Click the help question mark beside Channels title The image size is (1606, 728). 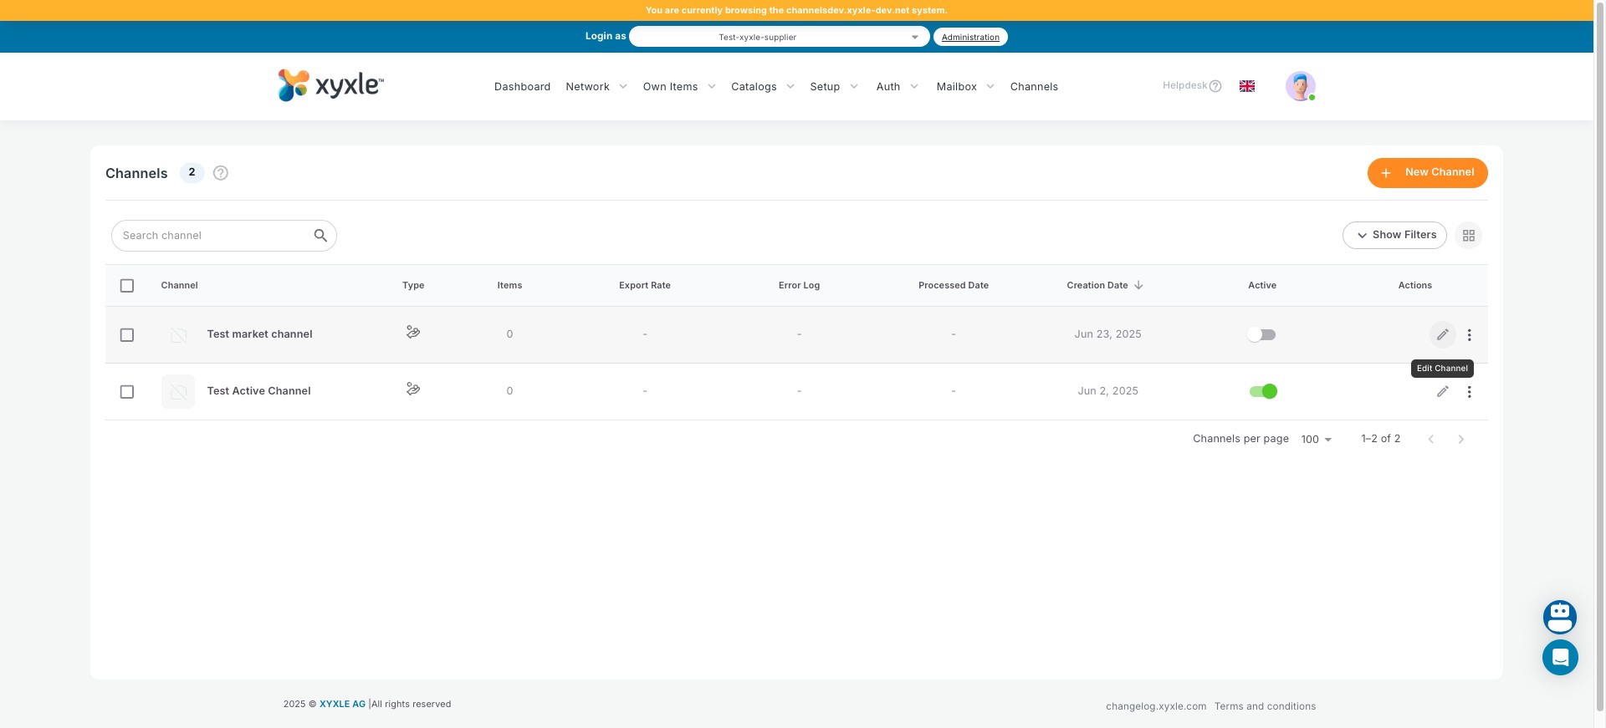tap(221, 173)
